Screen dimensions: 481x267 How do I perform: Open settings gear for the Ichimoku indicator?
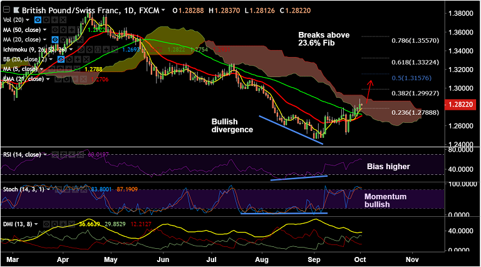point(90,50)
